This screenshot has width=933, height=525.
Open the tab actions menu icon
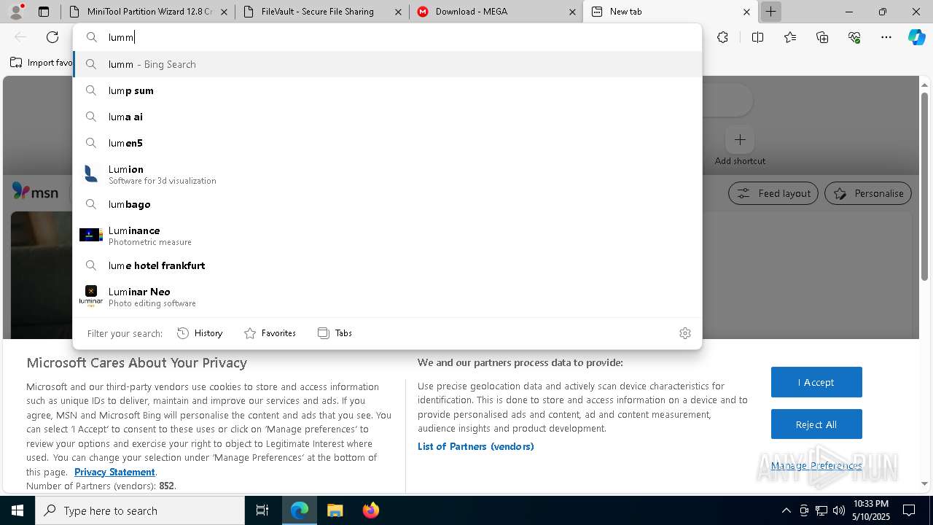(44, 12)
